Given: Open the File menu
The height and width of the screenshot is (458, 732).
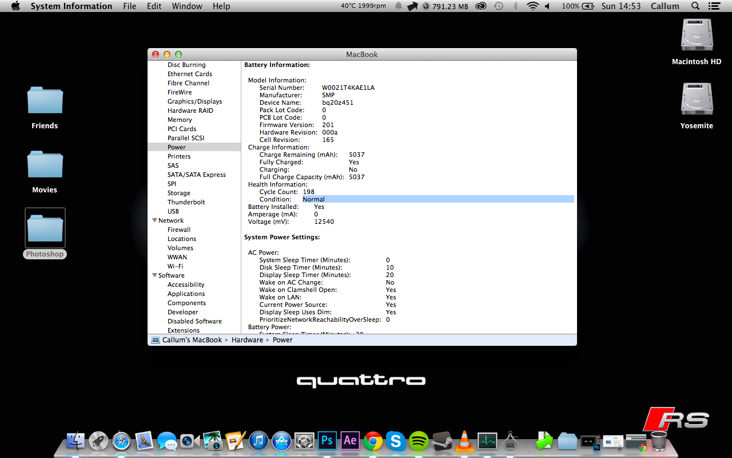Looking at the screenshot, I should point(130,6).
